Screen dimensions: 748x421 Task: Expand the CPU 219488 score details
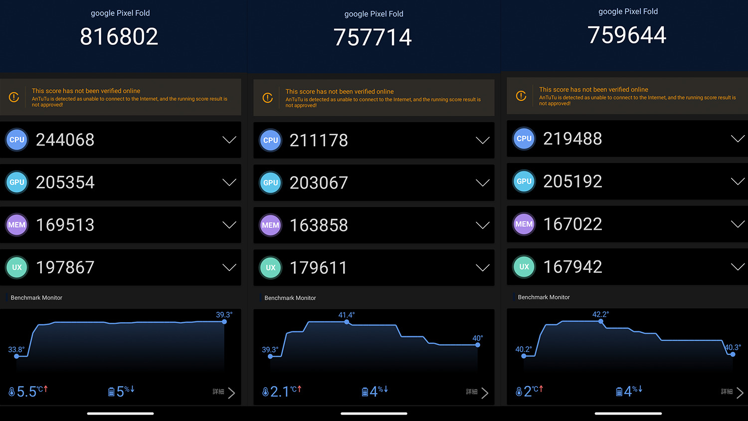(x=737, y=139)
